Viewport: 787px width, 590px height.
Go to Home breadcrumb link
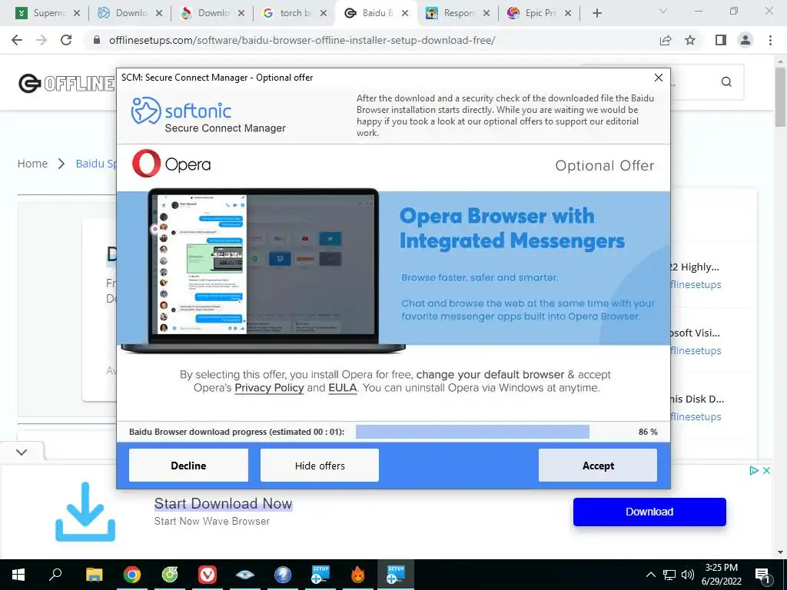32,164
